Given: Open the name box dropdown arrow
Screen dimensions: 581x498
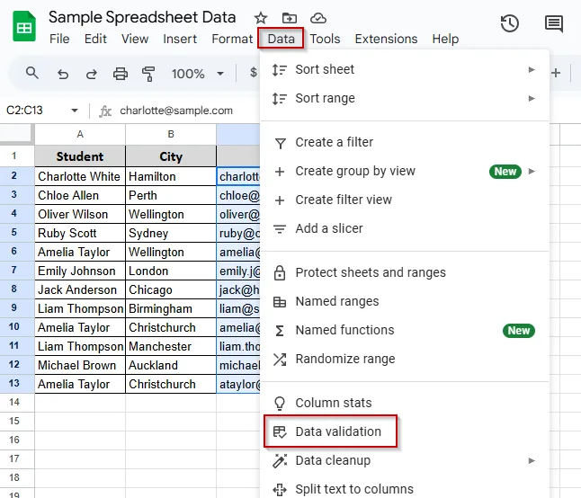Looking at the screenshot, I should click(75, 111).
